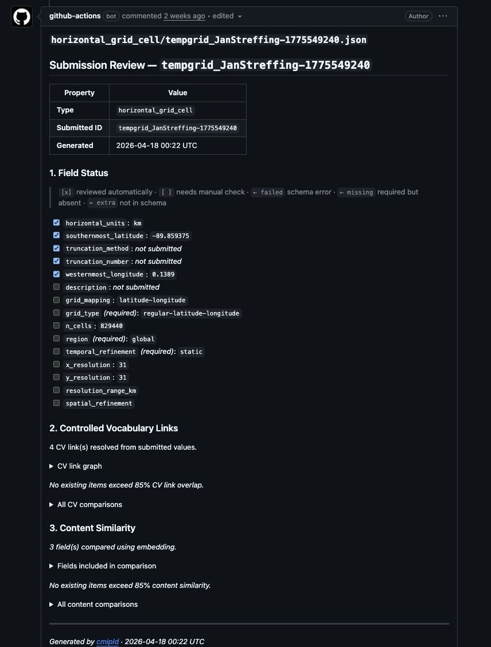This screenshot has height=647, width=491.
Task: Select the temporal_refinement static value chip
Action: pos(191,352)
